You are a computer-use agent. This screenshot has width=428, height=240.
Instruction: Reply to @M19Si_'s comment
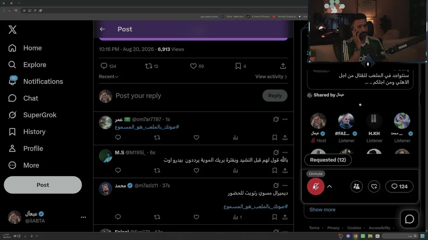[118, 170]
